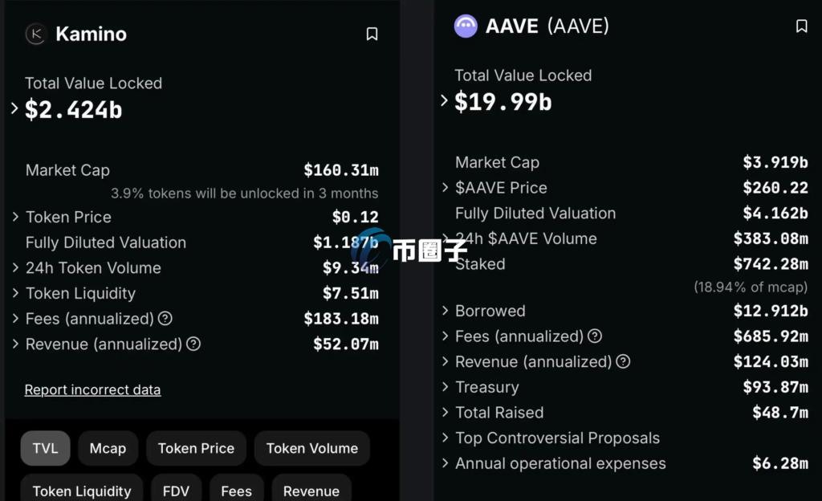The image size is (822, 501).
Task: Open Kamino Fees (annualized) help icon
Action: tap(165, 319)
